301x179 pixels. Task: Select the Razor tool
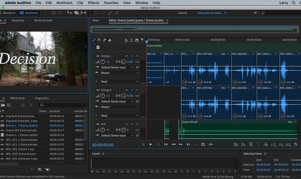point(76,13)
